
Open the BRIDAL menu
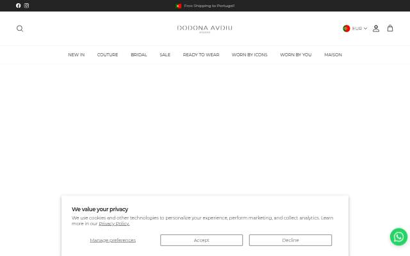click(x=139, y=54)
